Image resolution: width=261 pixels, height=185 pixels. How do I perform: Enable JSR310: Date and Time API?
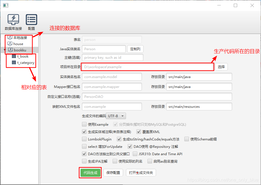135,154
